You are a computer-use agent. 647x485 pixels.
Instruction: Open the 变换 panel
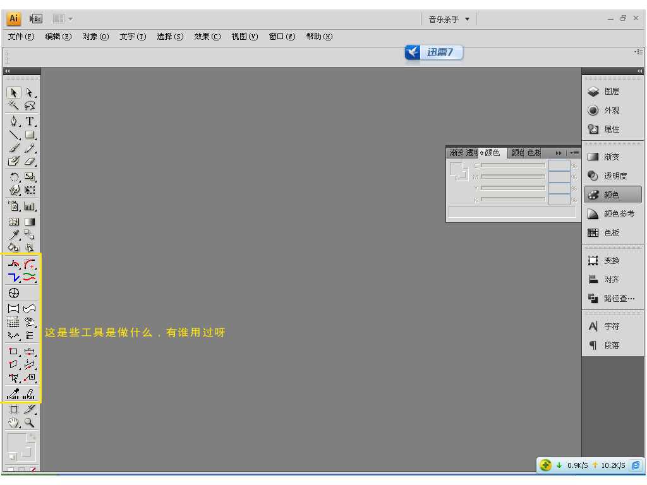612,260
